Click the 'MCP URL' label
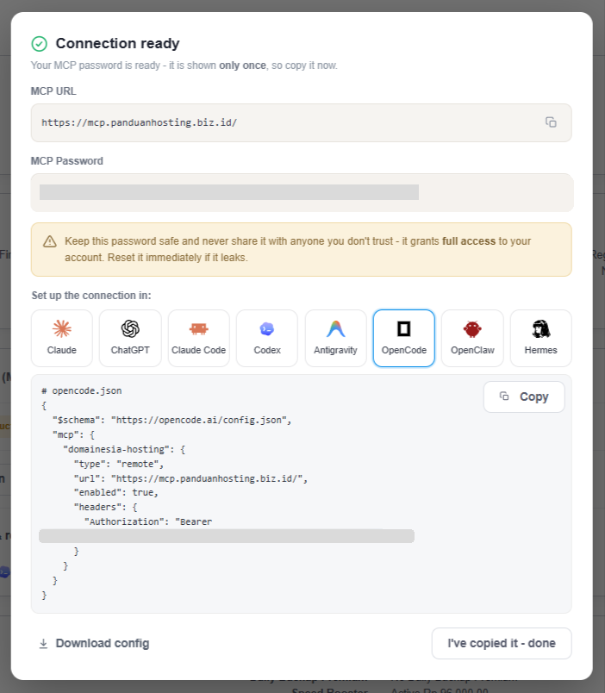Screen dimensions: 605x693 [53, 91]
